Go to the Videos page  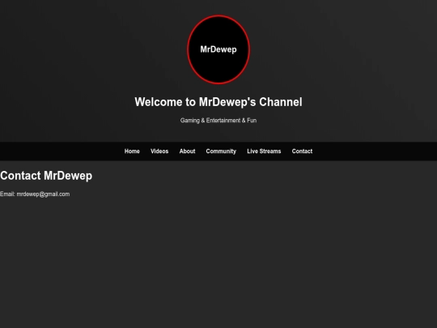tap(159, 151)
